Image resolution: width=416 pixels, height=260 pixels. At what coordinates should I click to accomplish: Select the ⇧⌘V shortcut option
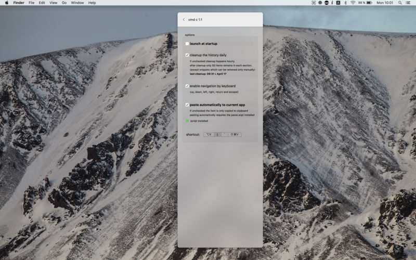235,135
